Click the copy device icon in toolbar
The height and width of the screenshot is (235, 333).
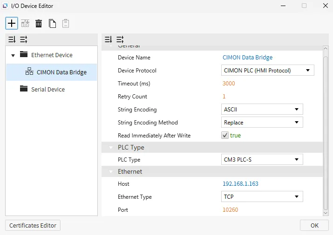pos(52,23)
